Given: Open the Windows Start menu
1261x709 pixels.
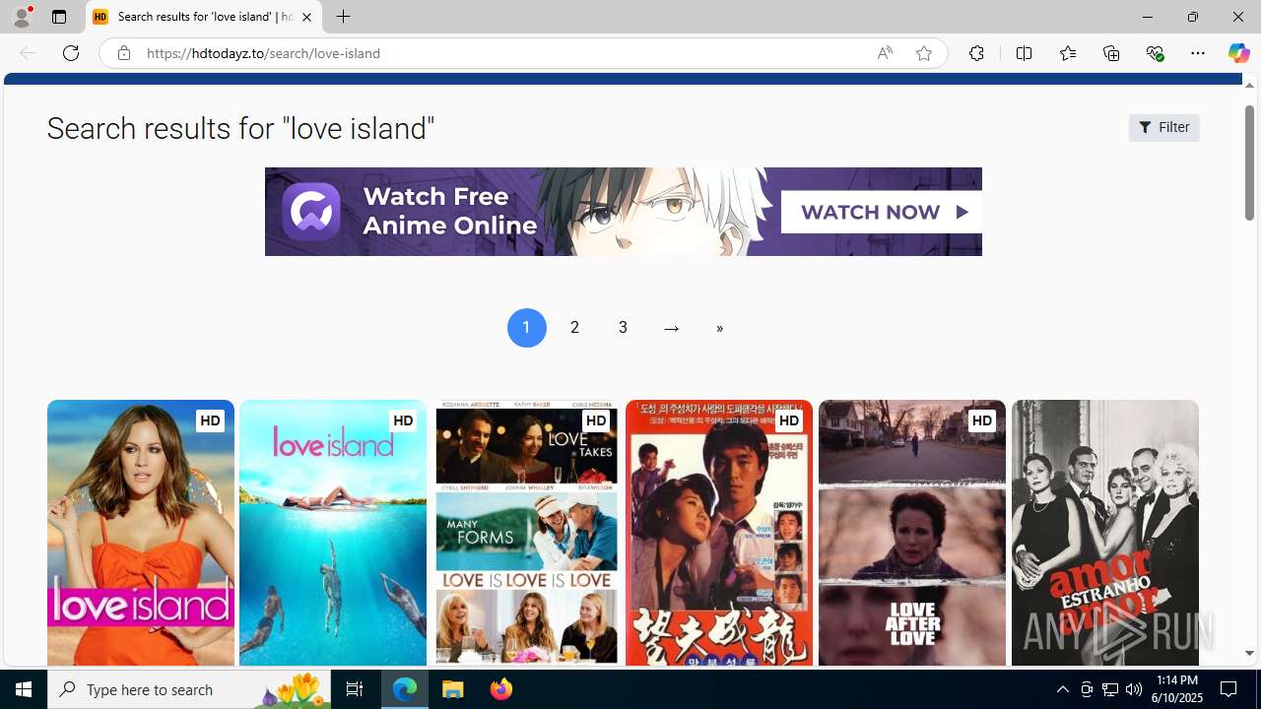Looking at the screenshot, I should pos(24,689).
